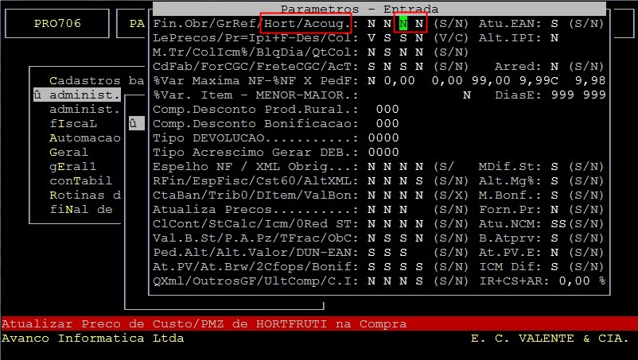The image size is (638, 360).
Task: Pick the fiNal de menu option
Action: pos(80,209)
